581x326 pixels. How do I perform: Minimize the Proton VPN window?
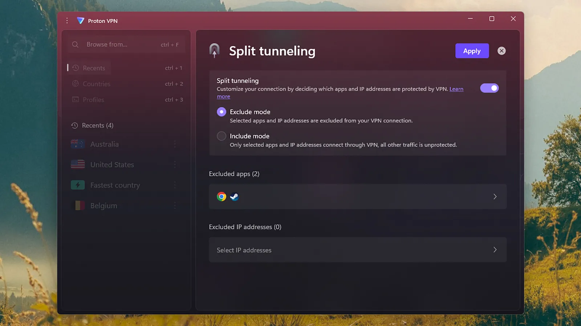(470, 18)
